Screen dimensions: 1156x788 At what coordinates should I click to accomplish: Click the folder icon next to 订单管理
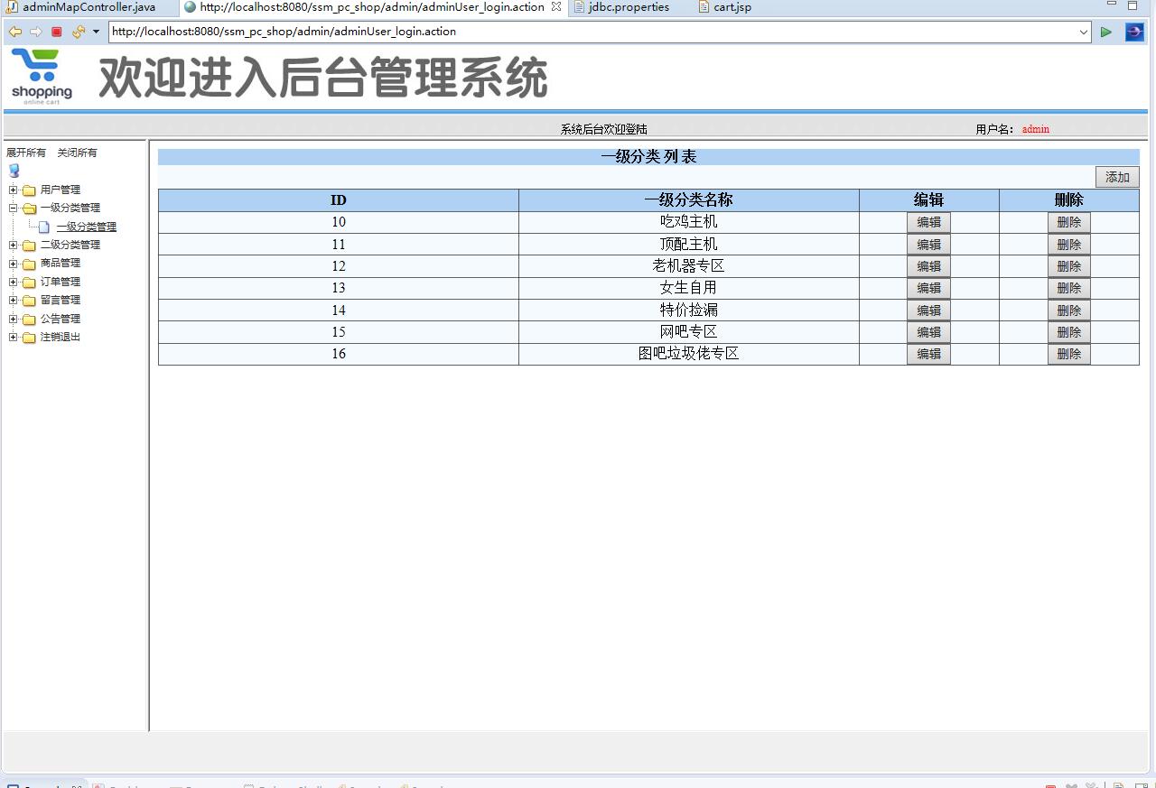pyautogui.click(x=29, y=282)
